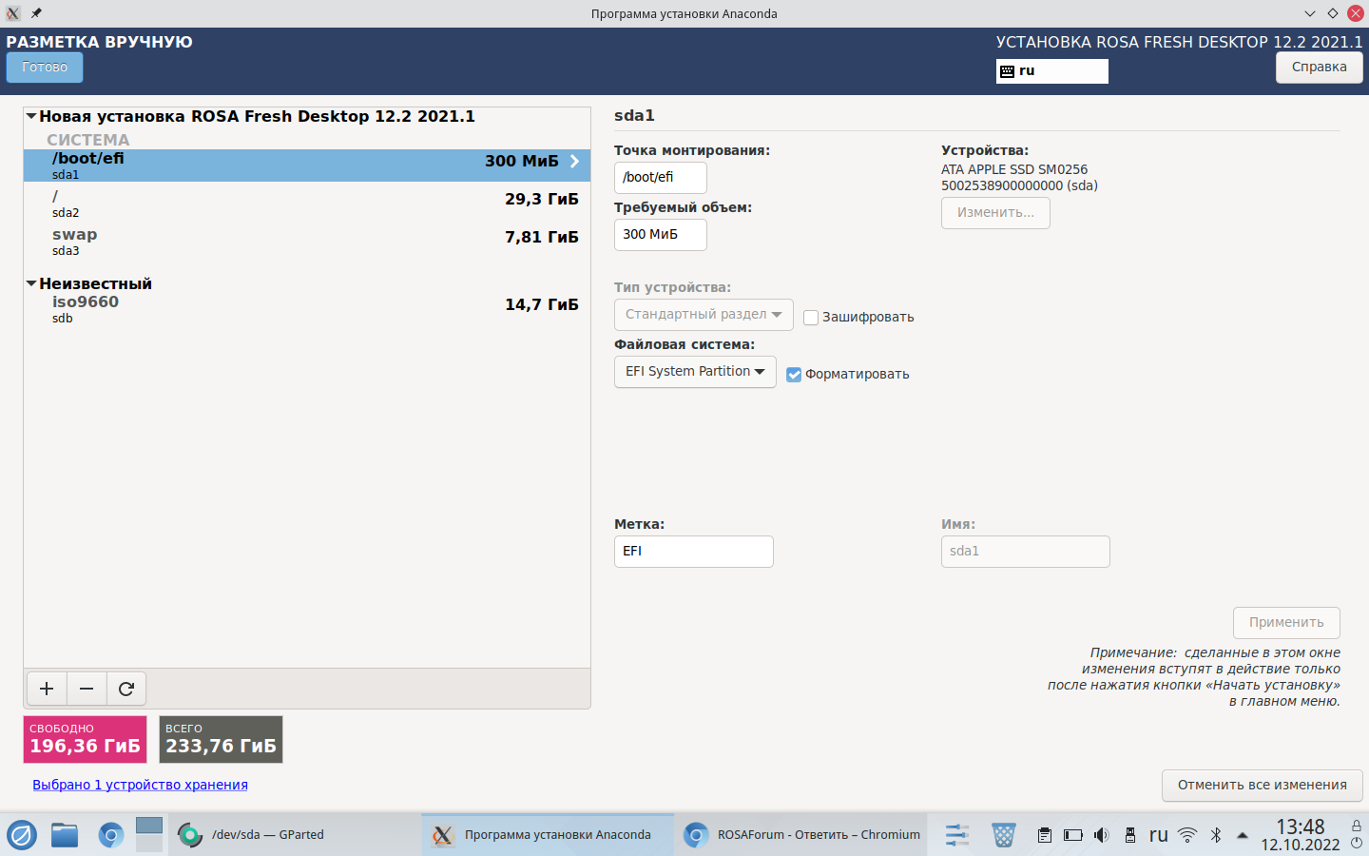
Task: Click the remove partition minus button
Action: coord(87,689)
